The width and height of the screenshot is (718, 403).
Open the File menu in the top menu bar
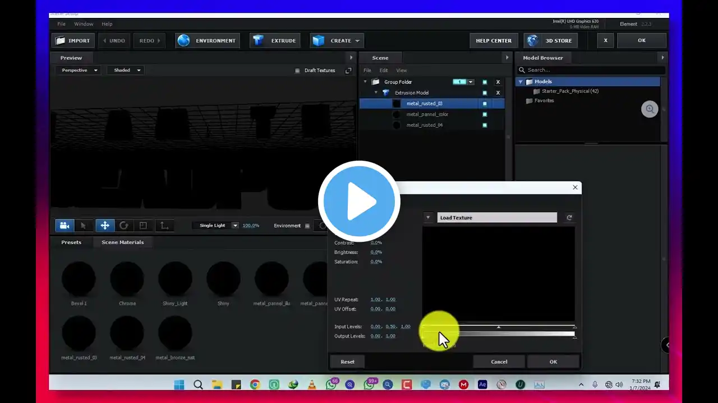pyautogui.click(x=61, y=24)
